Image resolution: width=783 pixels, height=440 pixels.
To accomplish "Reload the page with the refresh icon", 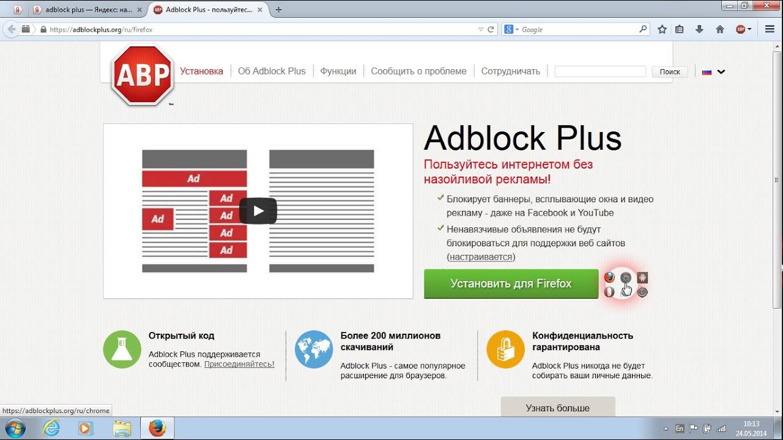I will tap(491, 29).
